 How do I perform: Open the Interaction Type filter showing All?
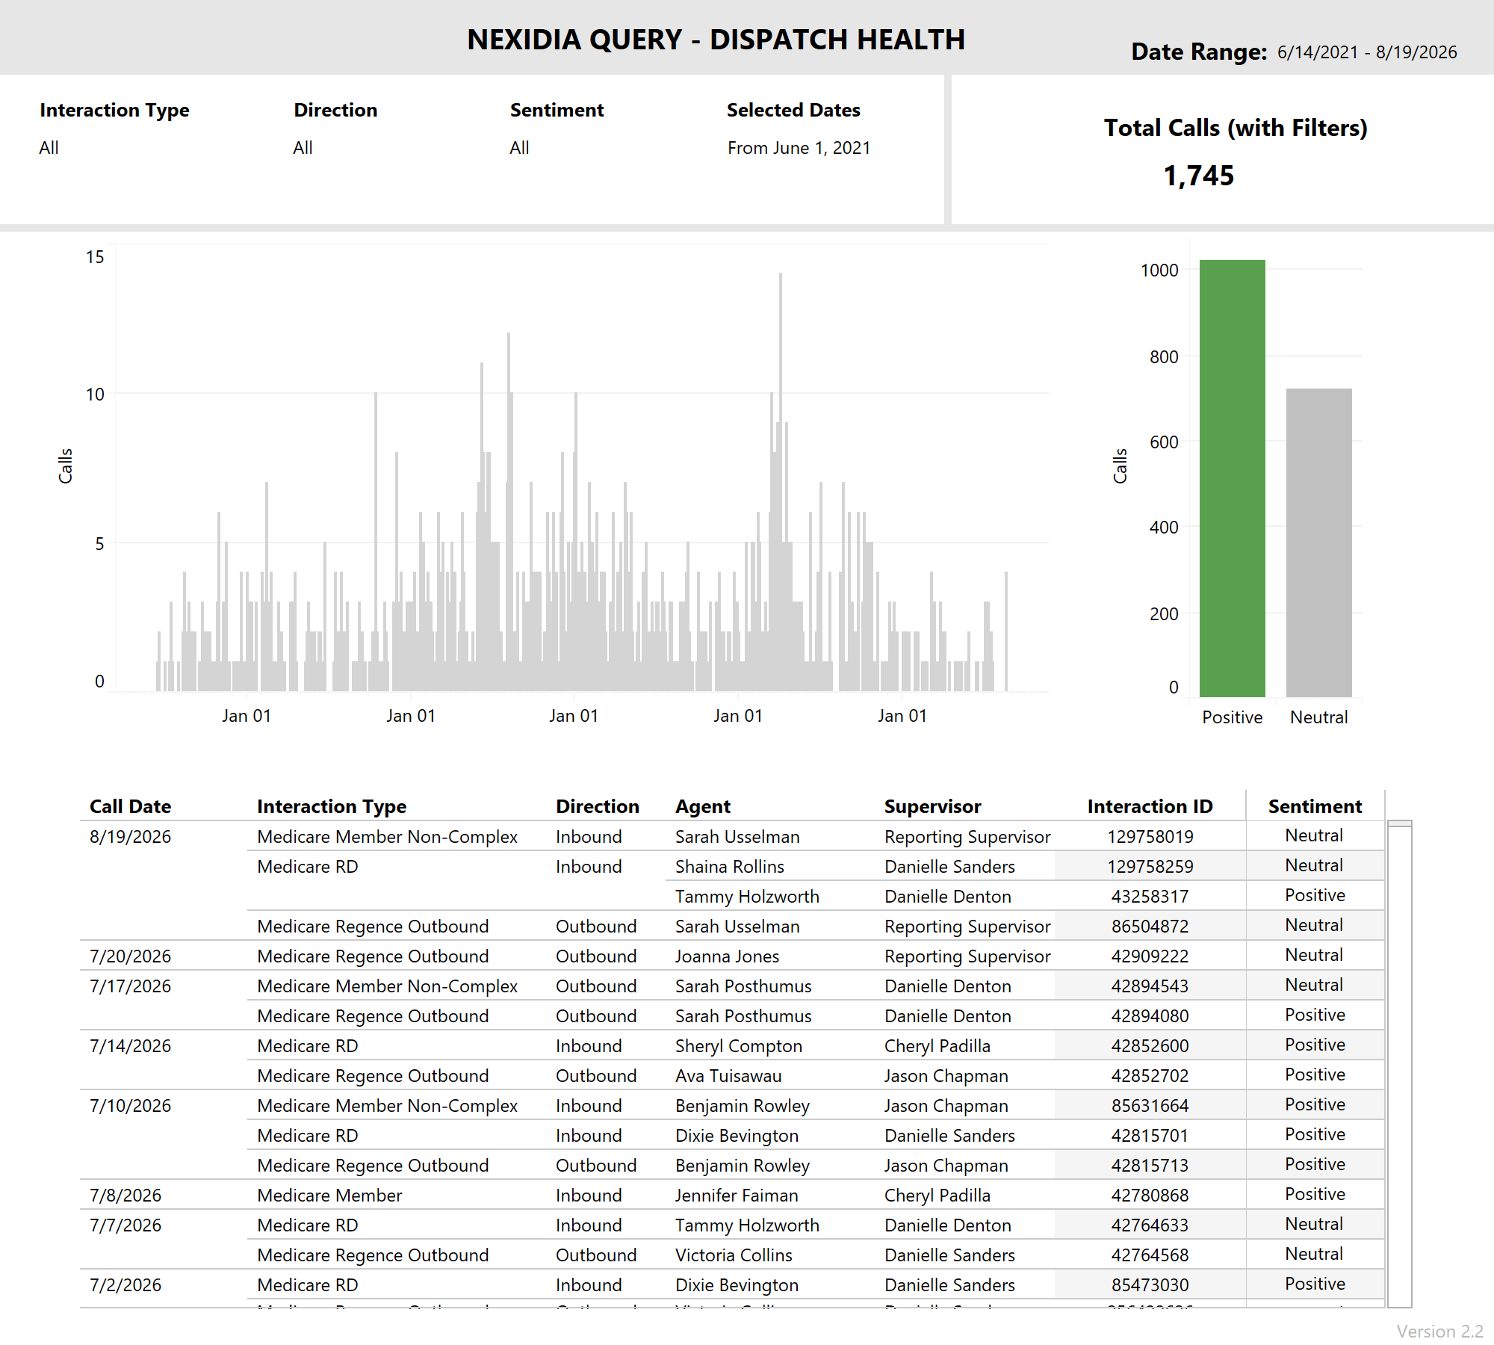(x=49, y=148)
